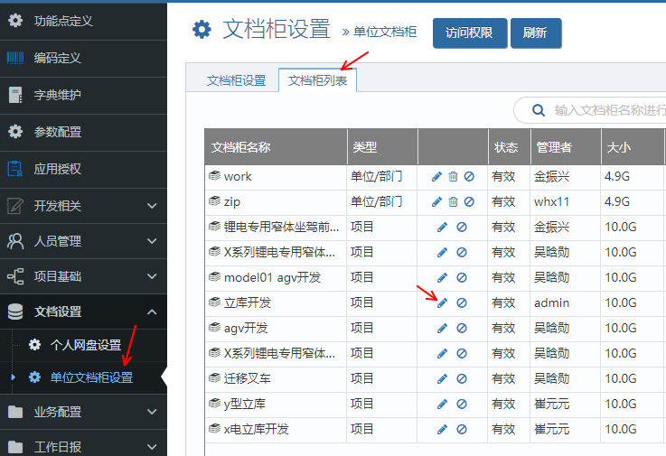Image resolution: width=666 pixels, height=456 pixels.
Task: Click the trash icon for work row
Action: (x=454, y=177)
